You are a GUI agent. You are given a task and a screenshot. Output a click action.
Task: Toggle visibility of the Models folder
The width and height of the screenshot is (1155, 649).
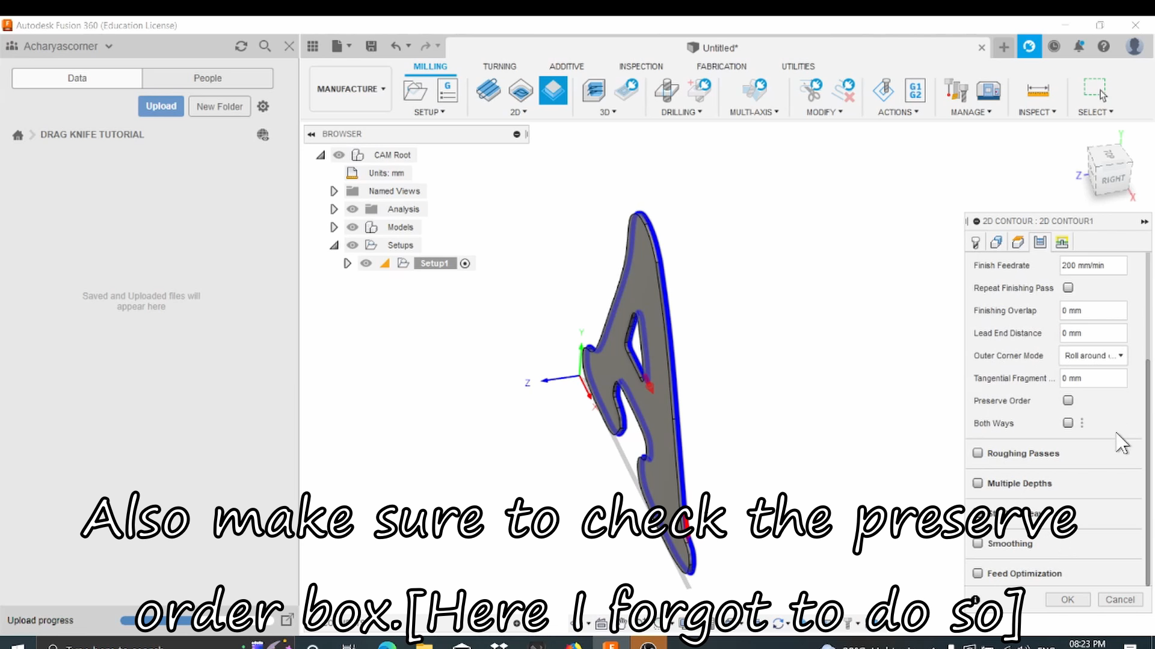353,227
